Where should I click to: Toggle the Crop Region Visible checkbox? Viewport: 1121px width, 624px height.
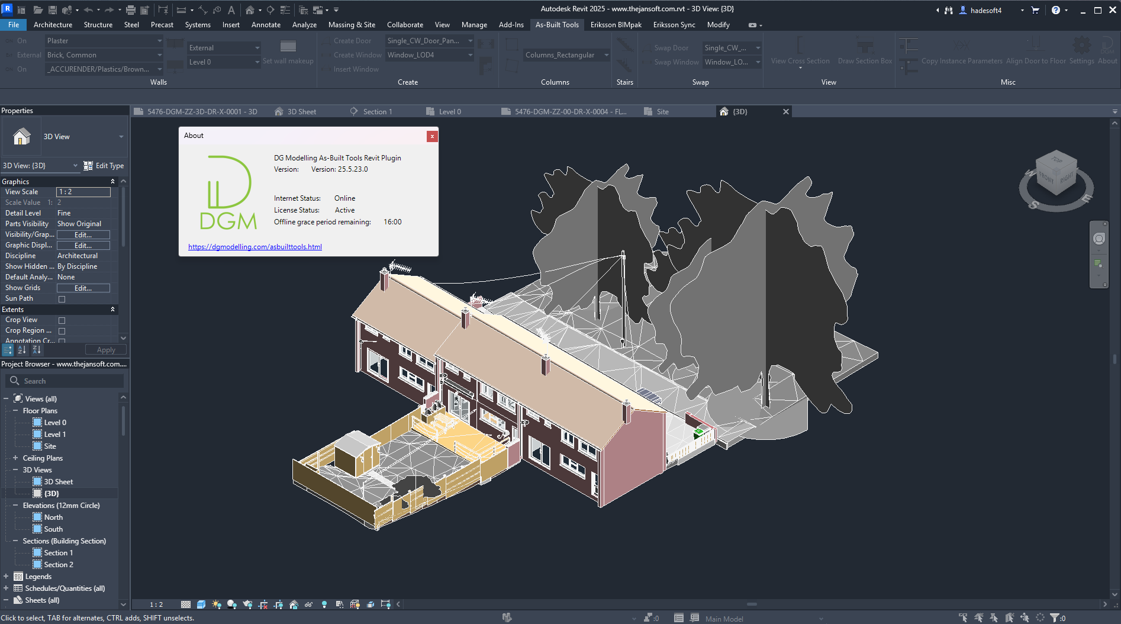point(62,331)
